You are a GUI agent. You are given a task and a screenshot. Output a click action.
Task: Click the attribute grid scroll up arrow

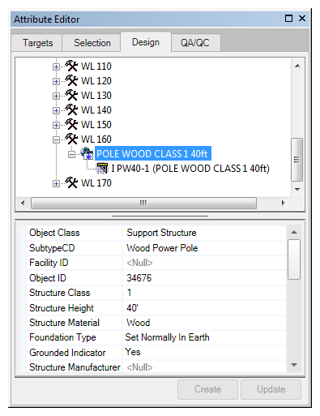(294, 232)
